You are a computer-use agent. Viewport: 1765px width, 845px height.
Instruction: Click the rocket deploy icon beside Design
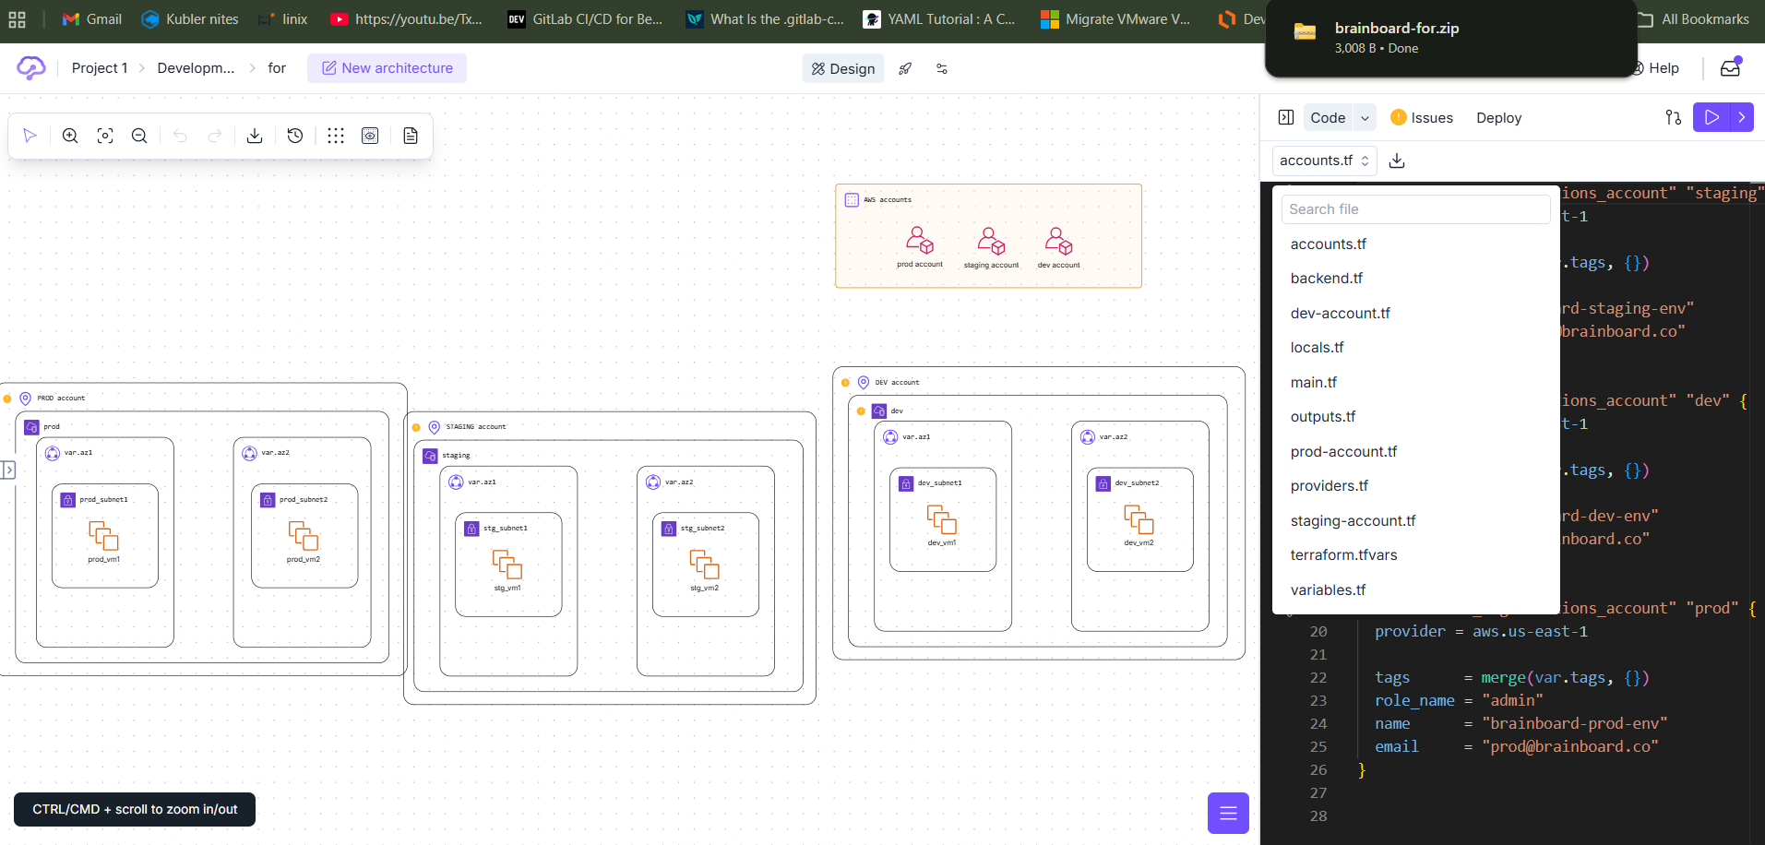[905, 68]
